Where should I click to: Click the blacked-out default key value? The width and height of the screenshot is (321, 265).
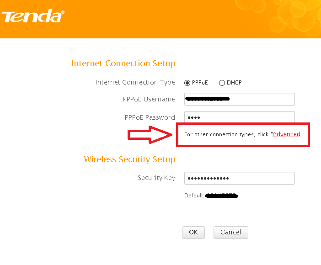point(221,196)
